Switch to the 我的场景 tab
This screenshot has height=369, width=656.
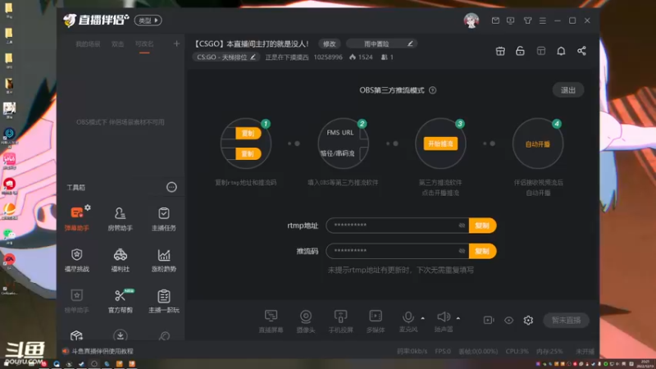[x=88, y=44]
